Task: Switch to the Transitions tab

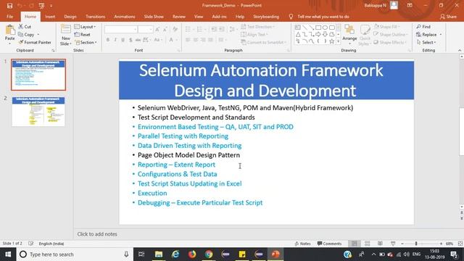Action: click(x=95, y=17)
